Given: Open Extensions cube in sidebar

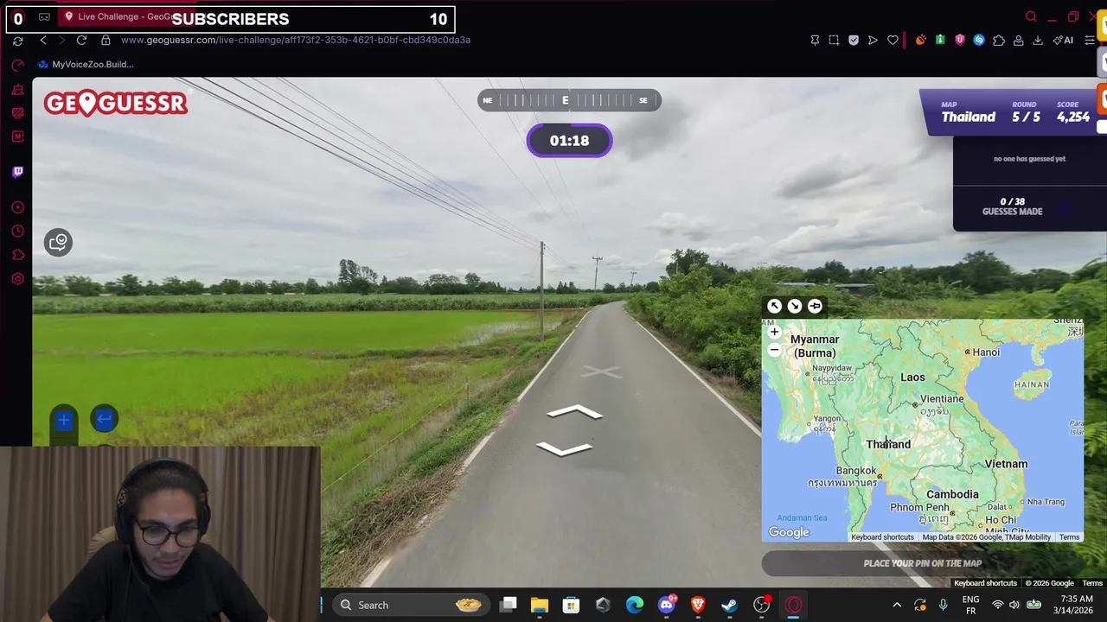Looking at the screenshot, I should pyautogui.click(x=17, y=255).
